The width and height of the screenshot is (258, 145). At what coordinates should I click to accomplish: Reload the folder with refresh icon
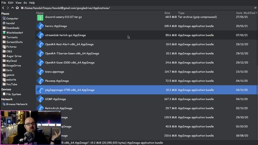(x=255, y=8)
